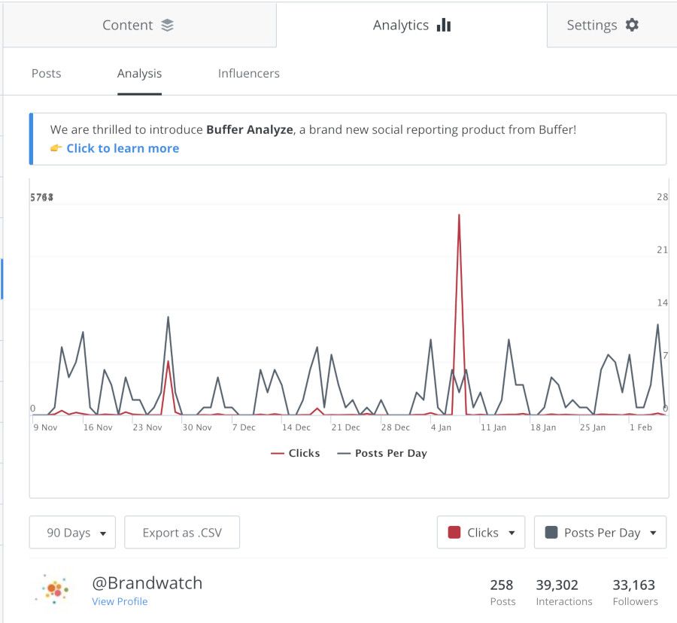Click the Content layers stack icon

point(167,25)
